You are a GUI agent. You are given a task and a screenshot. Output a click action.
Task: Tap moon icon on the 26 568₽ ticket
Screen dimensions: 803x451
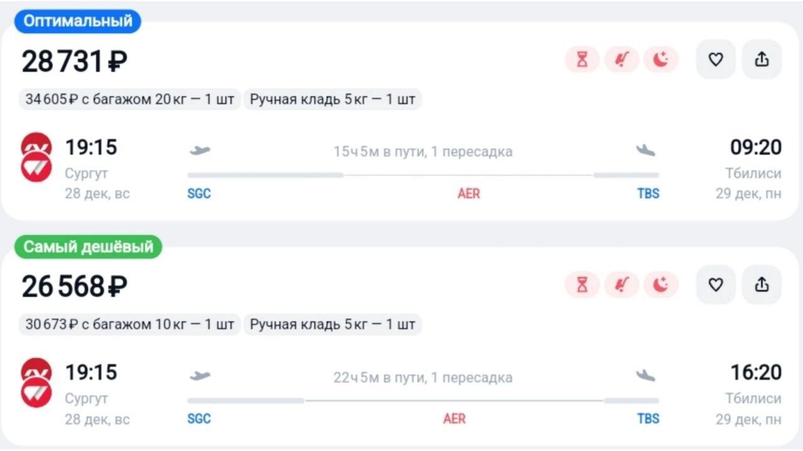661,285
